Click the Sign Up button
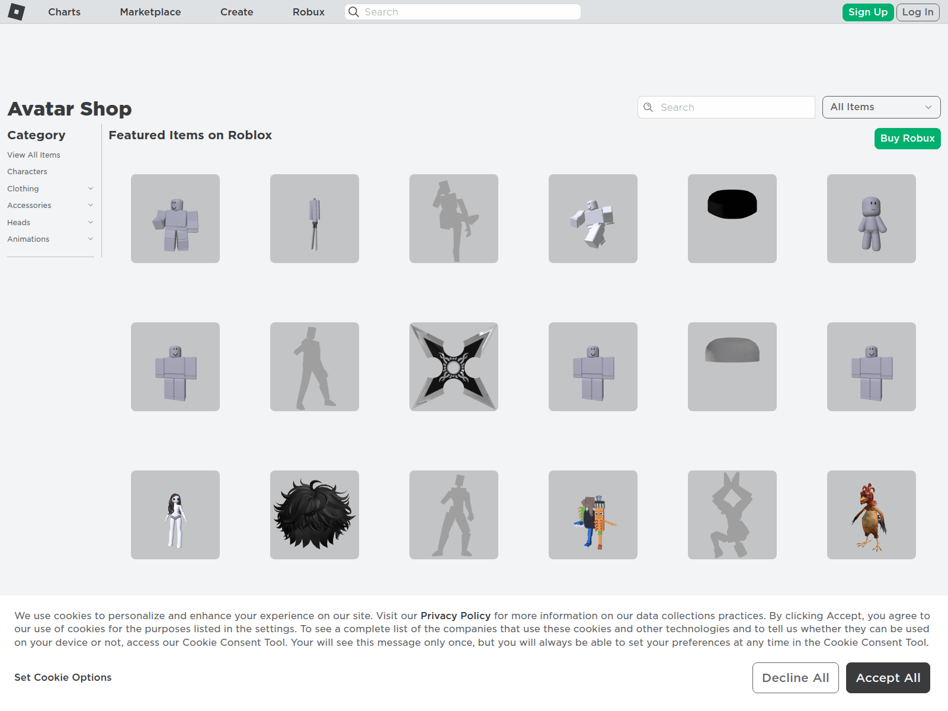 (x=867, y=12)
